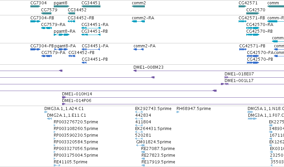Open the CG34451-RB transcript label
The width and height of the screenshot is (284, 167).
click(x=94, y=31)
